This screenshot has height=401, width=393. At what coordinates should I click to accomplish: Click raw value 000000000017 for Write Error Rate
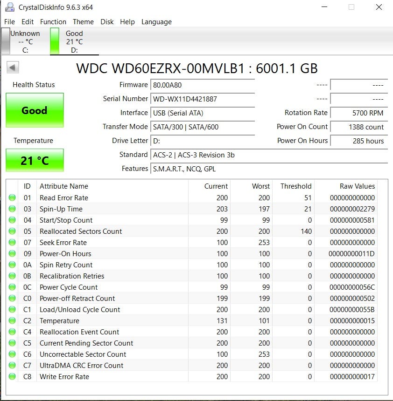pyautogui.click(x=352, y=376)
